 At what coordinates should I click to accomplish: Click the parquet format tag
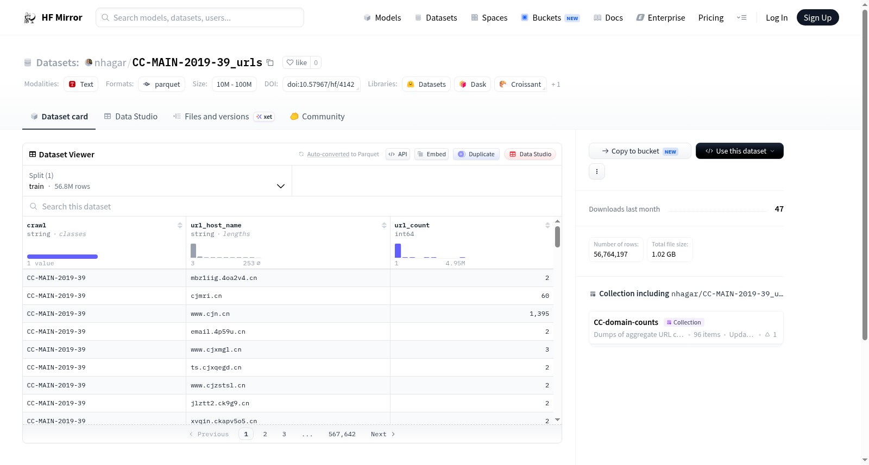coord(162,84)
